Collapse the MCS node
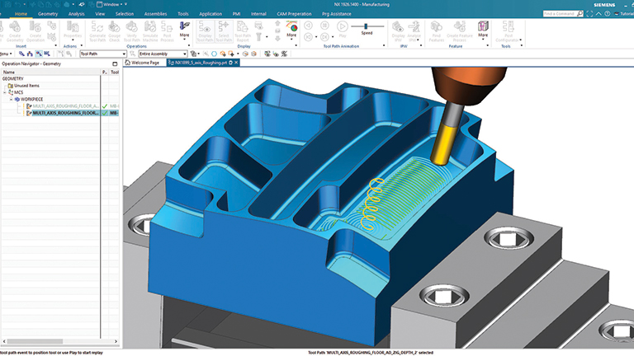The image size is (634, 356). (5, 92)
